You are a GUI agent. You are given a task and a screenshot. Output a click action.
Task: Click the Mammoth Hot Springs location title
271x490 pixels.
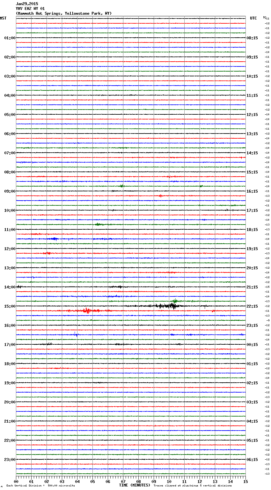pos(64,13)
